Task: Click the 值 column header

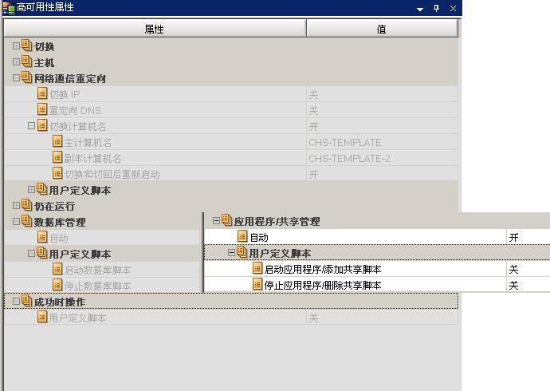Action: [382, 29]
